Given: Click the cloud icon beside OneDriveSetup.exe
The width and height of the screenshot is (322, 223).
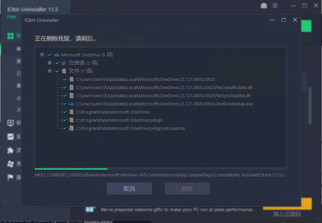Looking at the screenshot, I should (72, 104).
